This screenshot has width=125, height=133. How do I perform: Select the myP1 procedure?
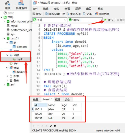click(x=18, y=59)
